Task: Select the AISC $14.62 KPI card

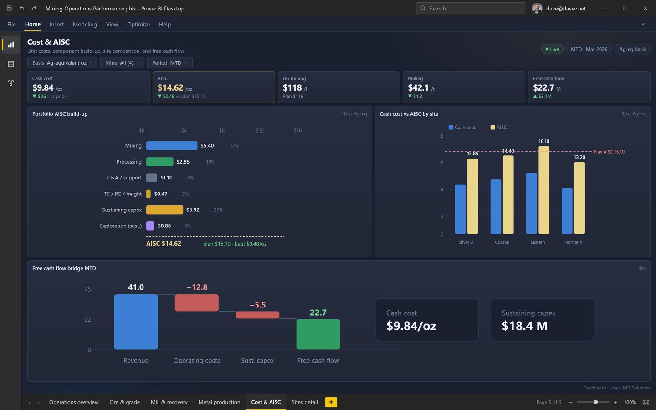Action: tap(214, 87)
